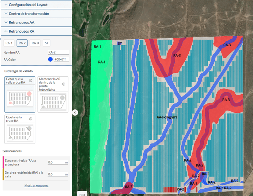The height and width of the screenshot is (196, 253).
Task: Open the RA Color blue swatch
Action: pyautogui.click(x=50, y=59)
